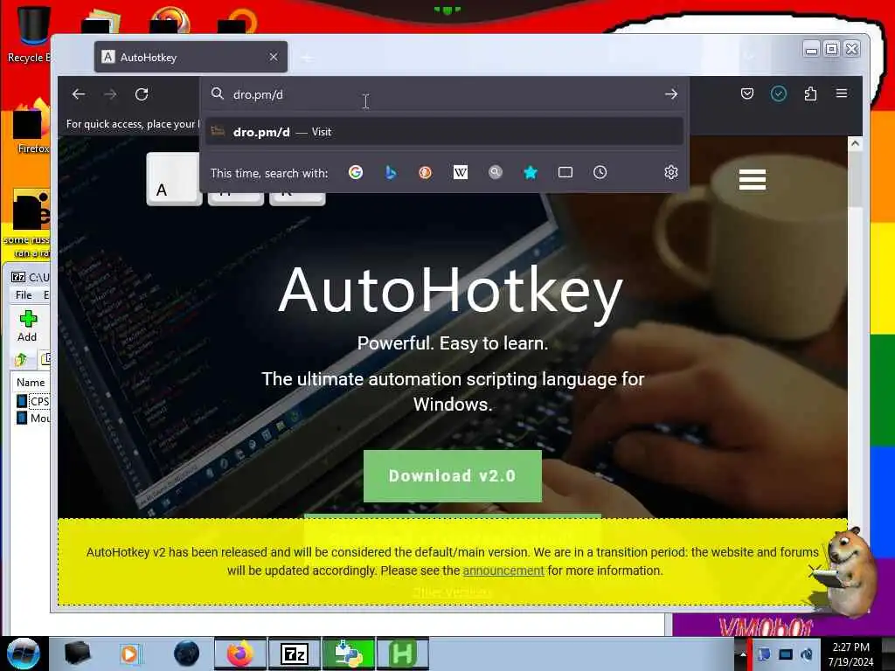Select the AutoHotkey browser tab

click(x=191, y=57)
